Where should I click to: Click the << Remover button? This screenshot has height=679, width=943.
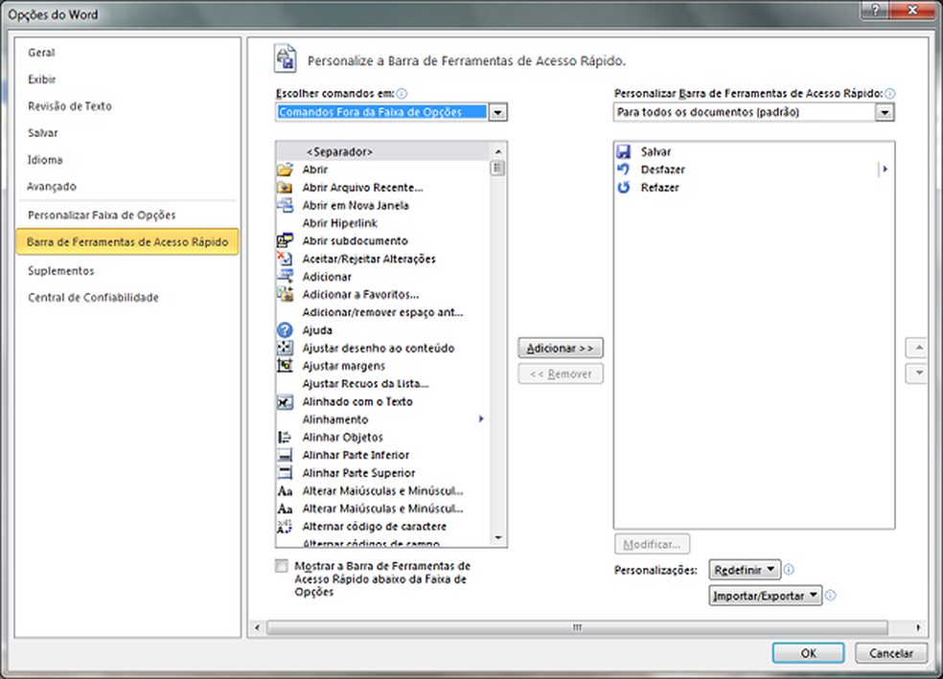561,373
